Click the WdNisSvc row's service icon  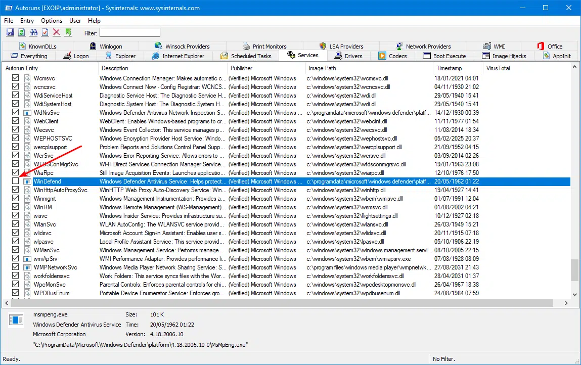[27, 113]
